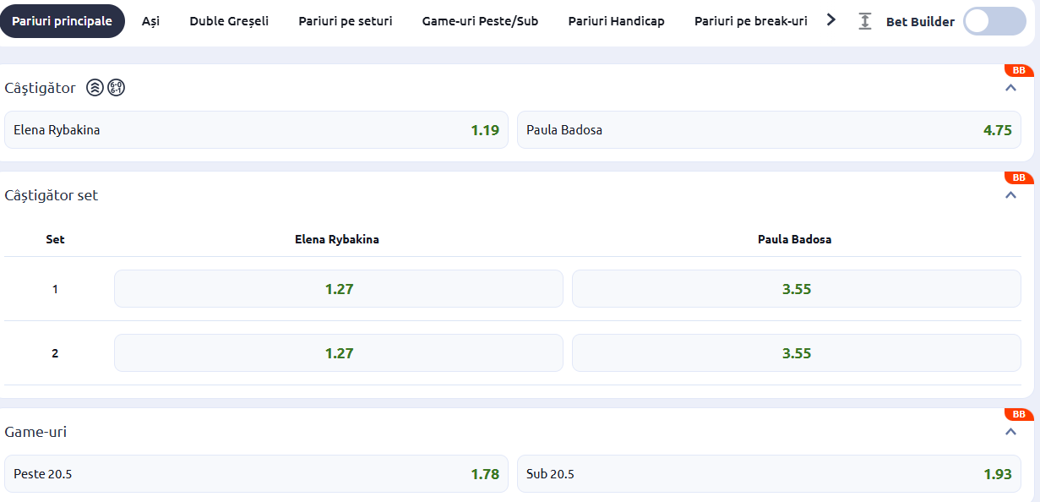Click the BB badge on Câștigător set section
The width and height of the screenshot is (1040, 502).
click(x=1019, y=177)
